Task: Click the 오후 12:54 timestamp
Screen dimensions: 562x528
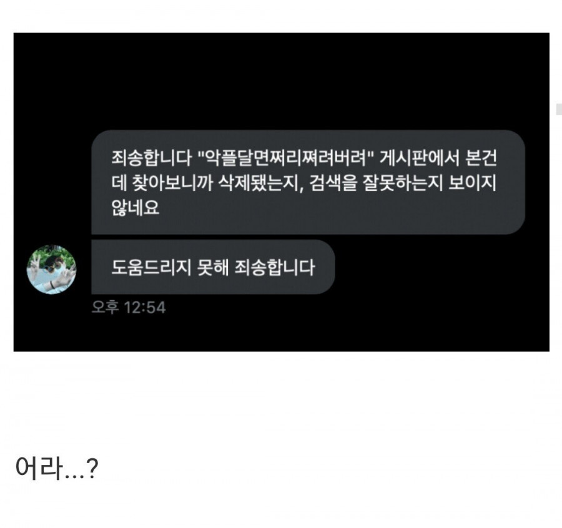Action: [x=129, y=307]
